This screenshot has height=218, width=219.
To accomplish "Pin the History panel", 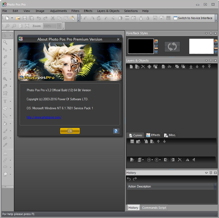I will coord(211,173).
